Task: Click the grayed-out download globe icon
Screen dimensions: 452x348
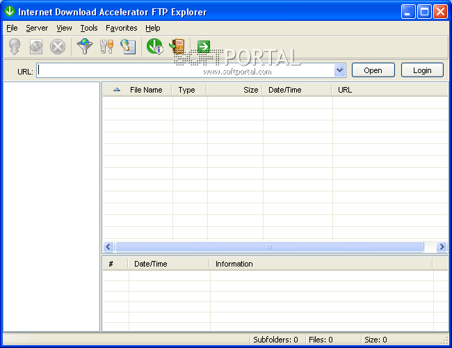Action: (15, 47)
